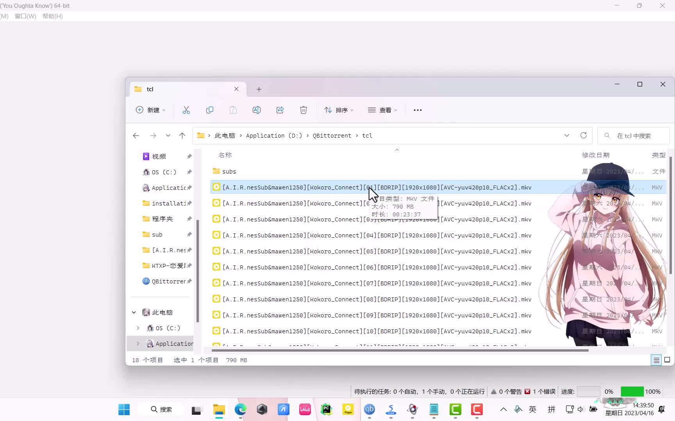
Task: Show hidden system tray icons
Action: point(504,409)
